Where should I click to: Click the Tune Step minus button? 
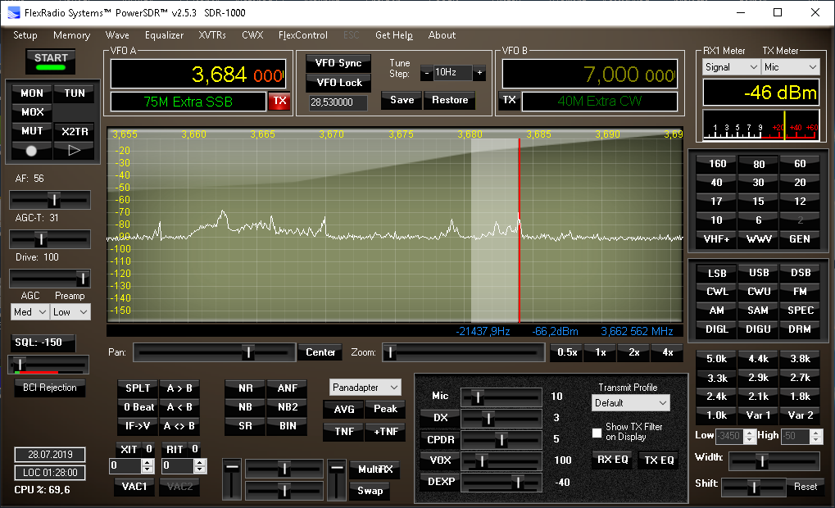pos(426,73)
